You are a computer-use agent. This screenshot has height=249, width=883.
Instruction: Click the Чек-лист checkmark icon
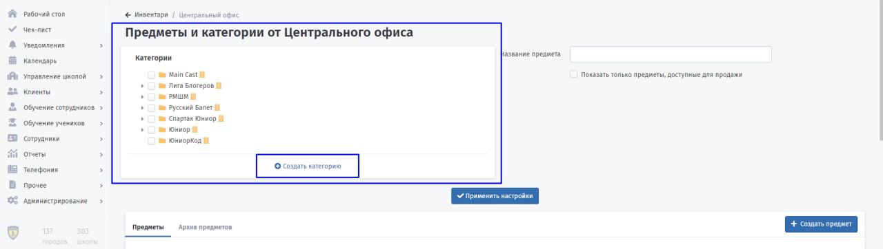[x=12, y=30]
